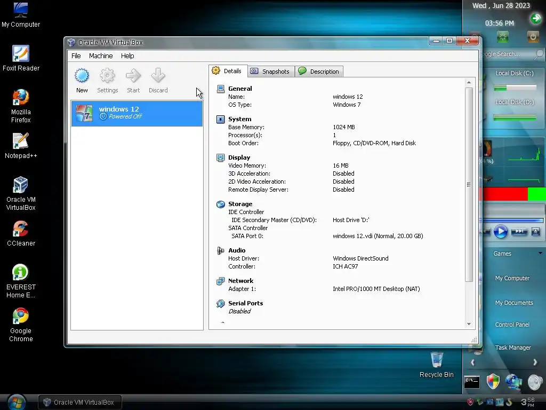Click the Notepad++ desktop icon

(21, 146)
